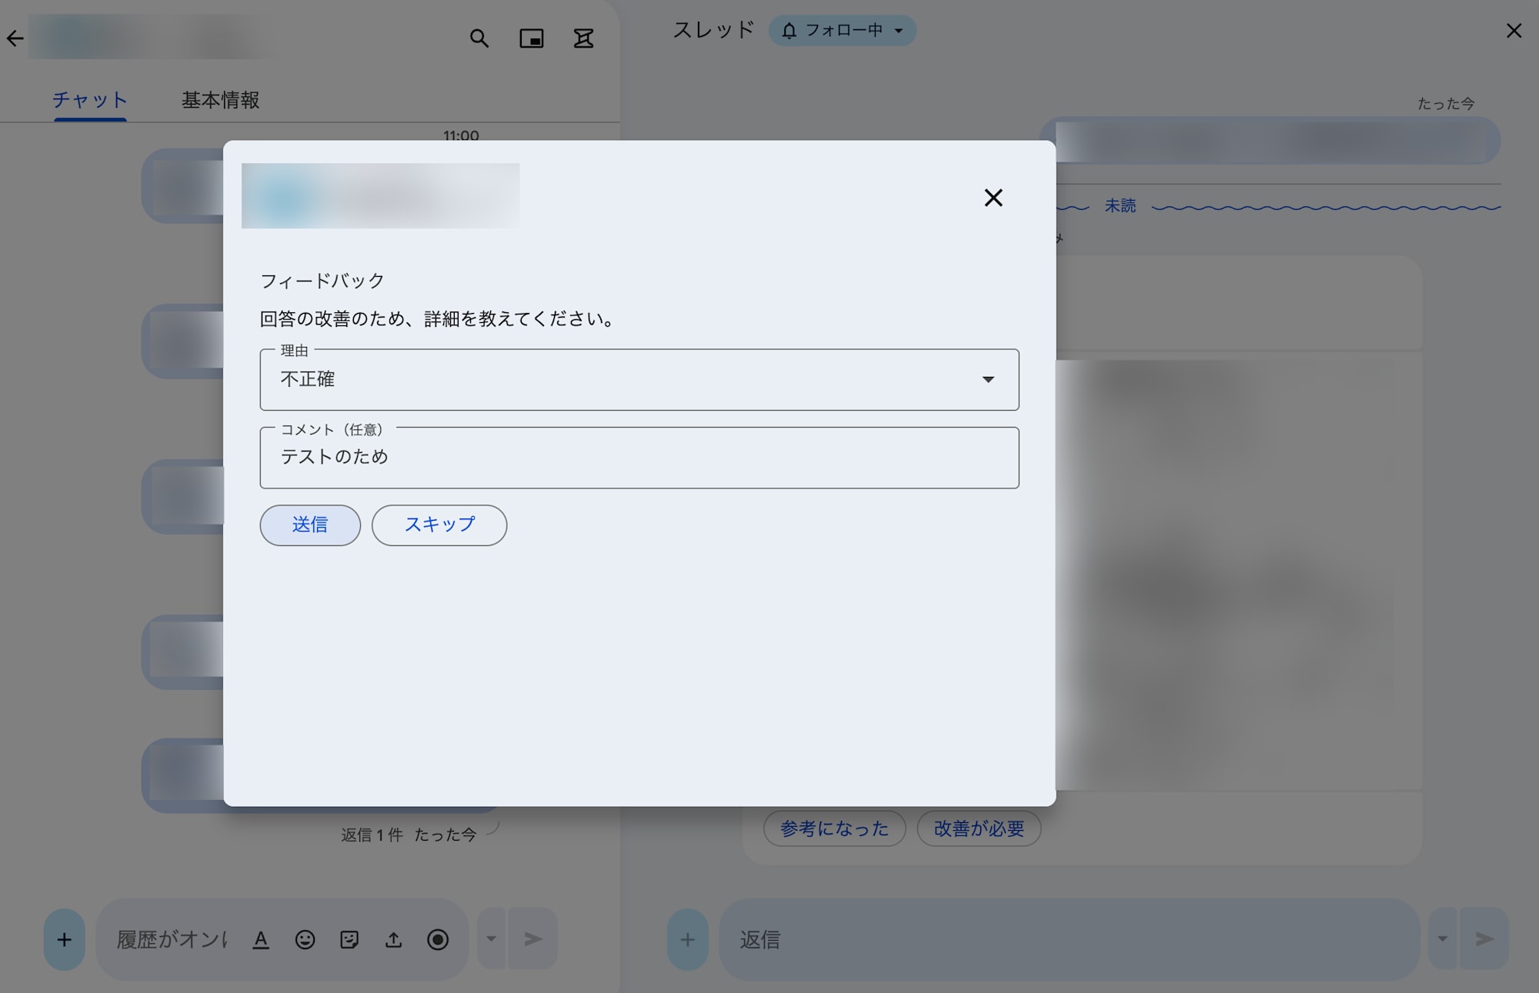Expand send options arrow beside 返信 field
Screen dimensions: 1539x993
click(1443, 939)
